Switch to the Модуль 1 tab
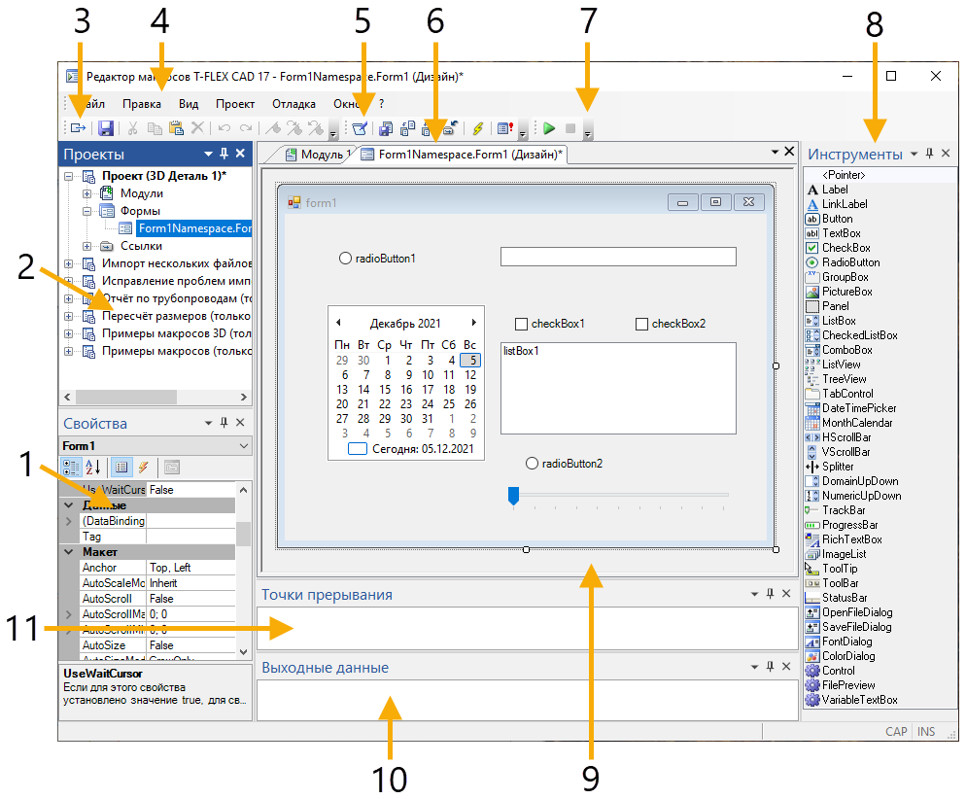 [321, 155]
